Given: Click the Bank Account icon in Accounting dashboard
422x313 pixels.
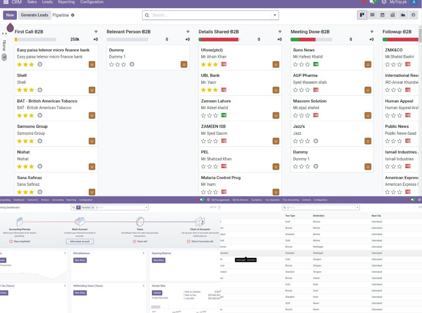Looking at the screenshot, I should [80, 222].
